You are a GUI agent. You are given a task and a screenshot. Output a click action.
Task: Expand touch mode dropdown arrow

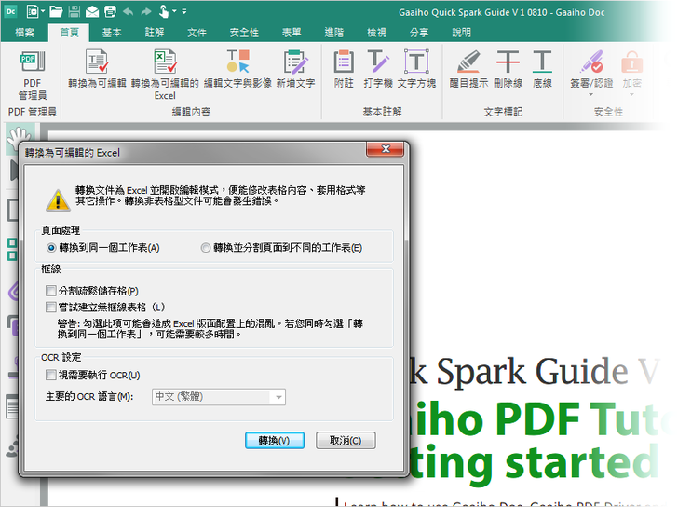point(174,12)
